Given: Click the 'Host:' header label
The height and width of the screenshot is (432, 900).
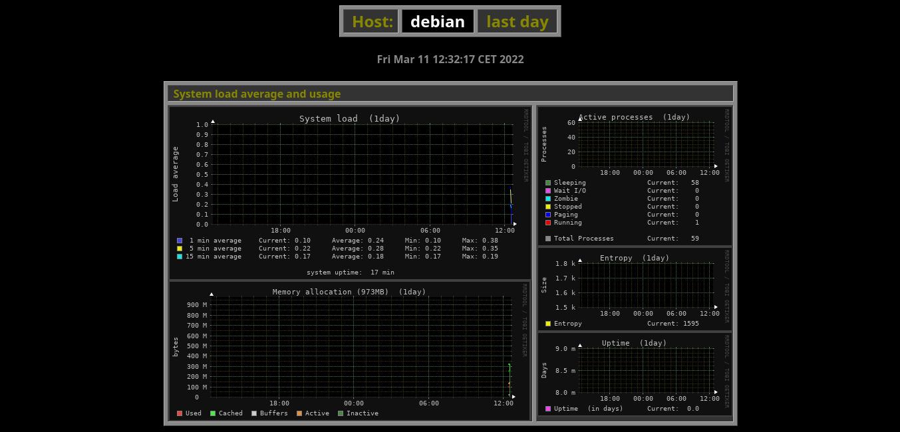Looking at the screenshot, I should pyautogui.click(x=372, y=21).
